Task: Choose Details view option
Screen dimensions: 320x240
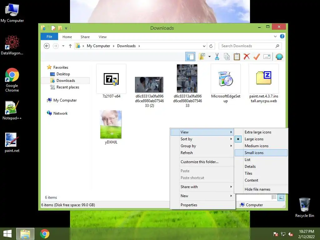Action: pos(261,167)
